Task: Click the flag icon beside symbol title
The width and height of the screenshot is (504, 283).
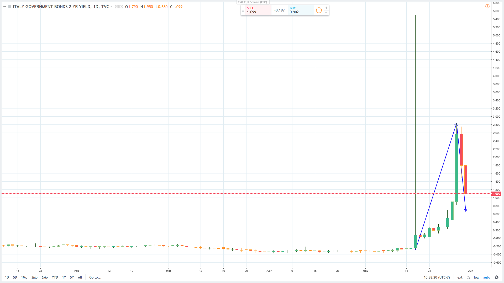Action: point(10,7)
